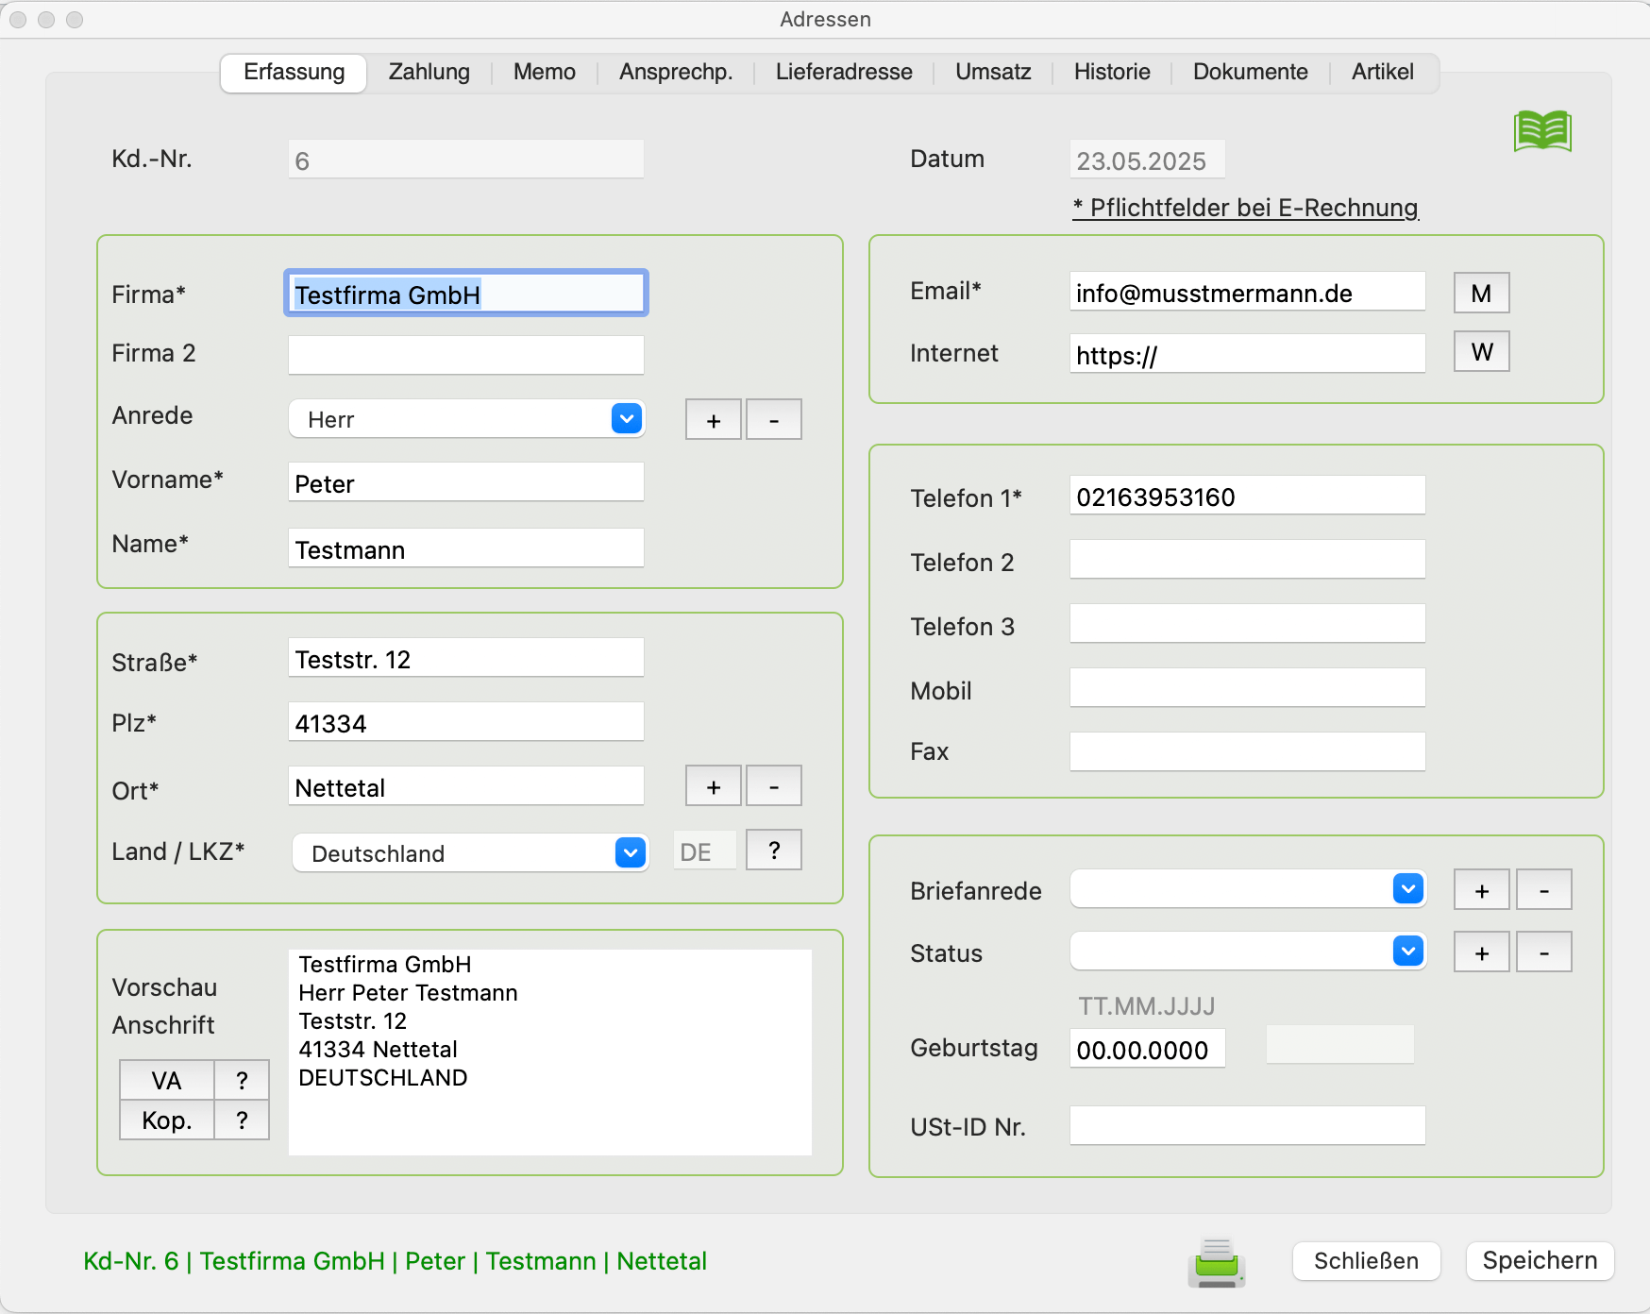The image size is (1650, 1314).
Task: Click the DE country code field
Action: click(705, 851)
